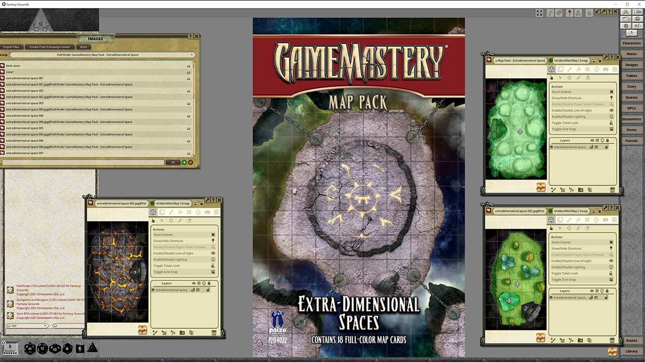
Task: Roll the d20 die at the bottom left
Action: (x=30, y=347)
